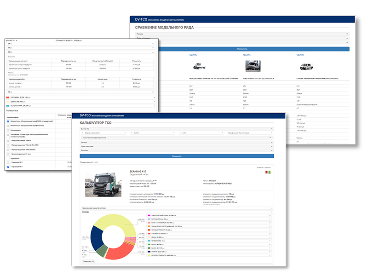
Task: Click Удалить above Mercedes-Benz Sprinter
Action: 193,55
